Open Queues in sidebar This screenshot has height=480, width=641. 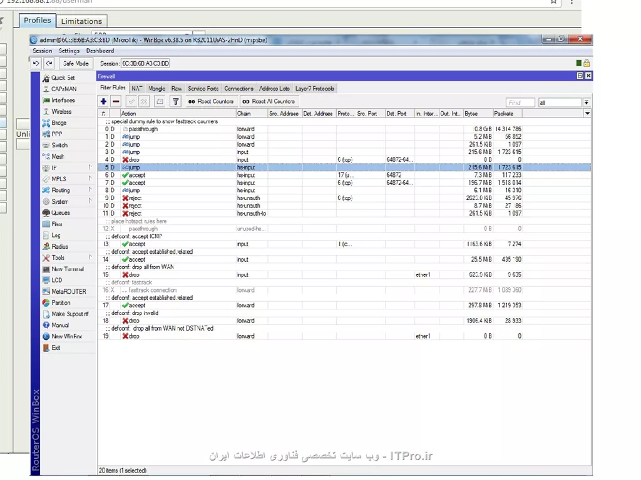point(61,212)
